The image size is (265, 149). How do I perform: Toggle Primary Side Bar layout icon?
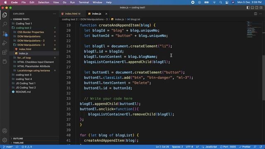click(248, 7)
